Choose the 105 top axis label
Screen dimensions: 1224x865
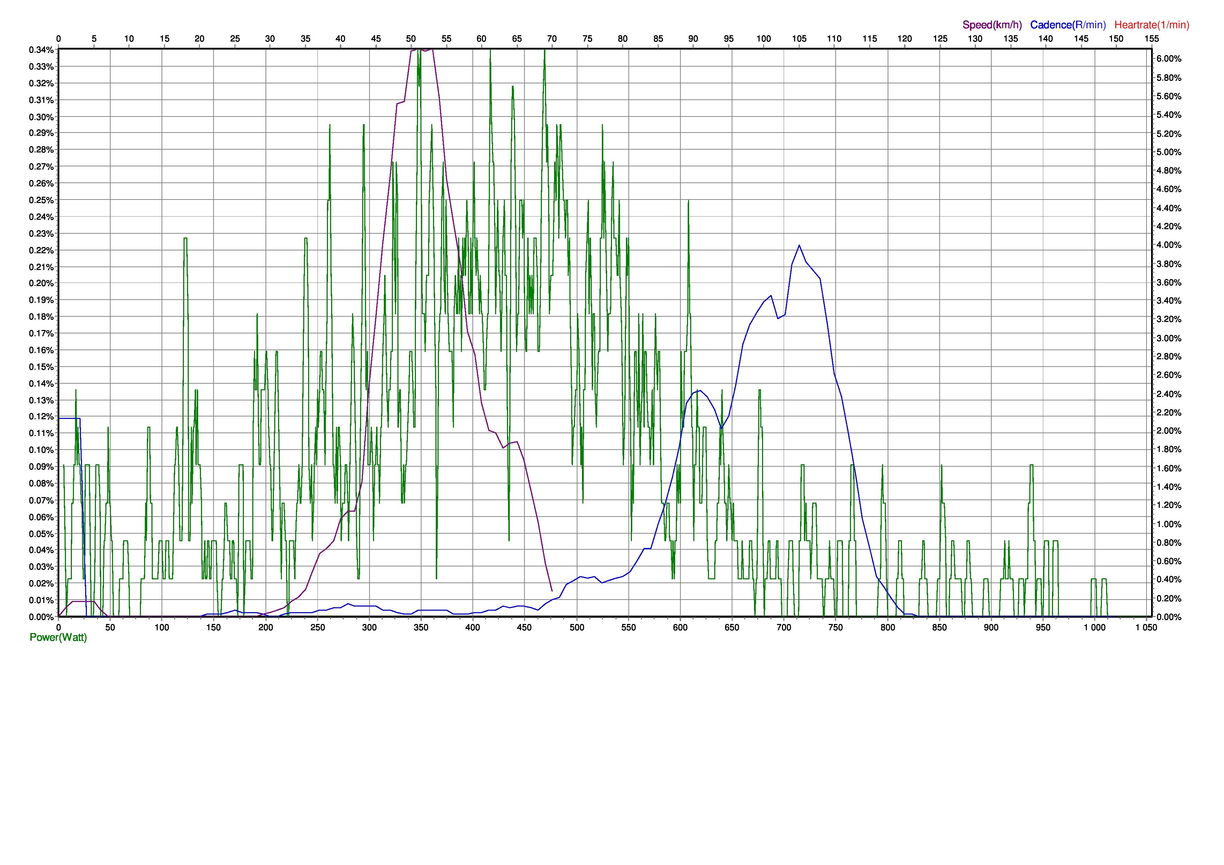[x=799, y=38]
